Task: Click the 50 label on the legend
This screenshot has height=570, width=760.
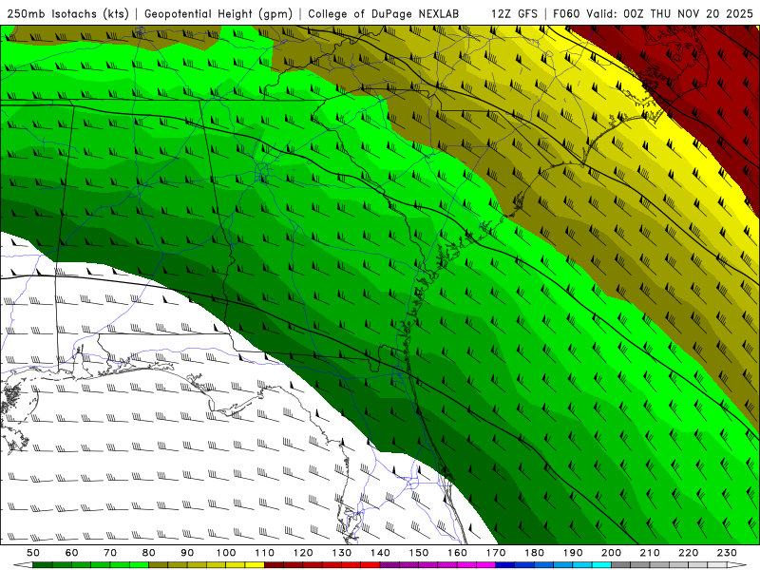Action: 33,553
